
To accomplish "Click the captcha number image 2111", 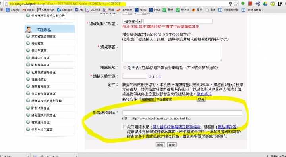I will coord(155,77).
